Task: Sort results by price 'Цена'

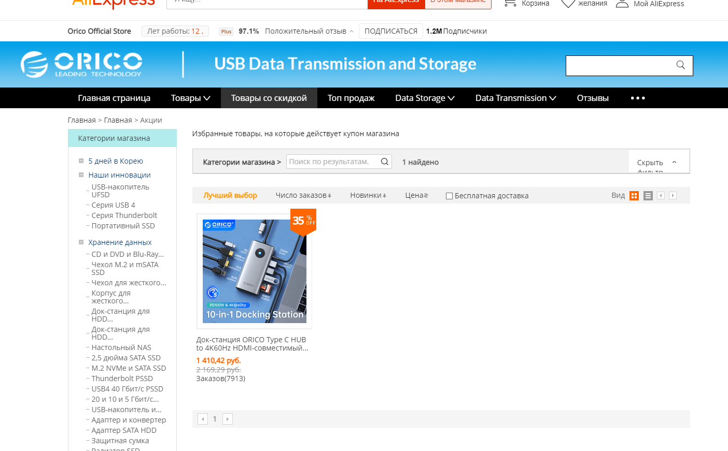Action: pyautogui.click(x=417, y=195)
